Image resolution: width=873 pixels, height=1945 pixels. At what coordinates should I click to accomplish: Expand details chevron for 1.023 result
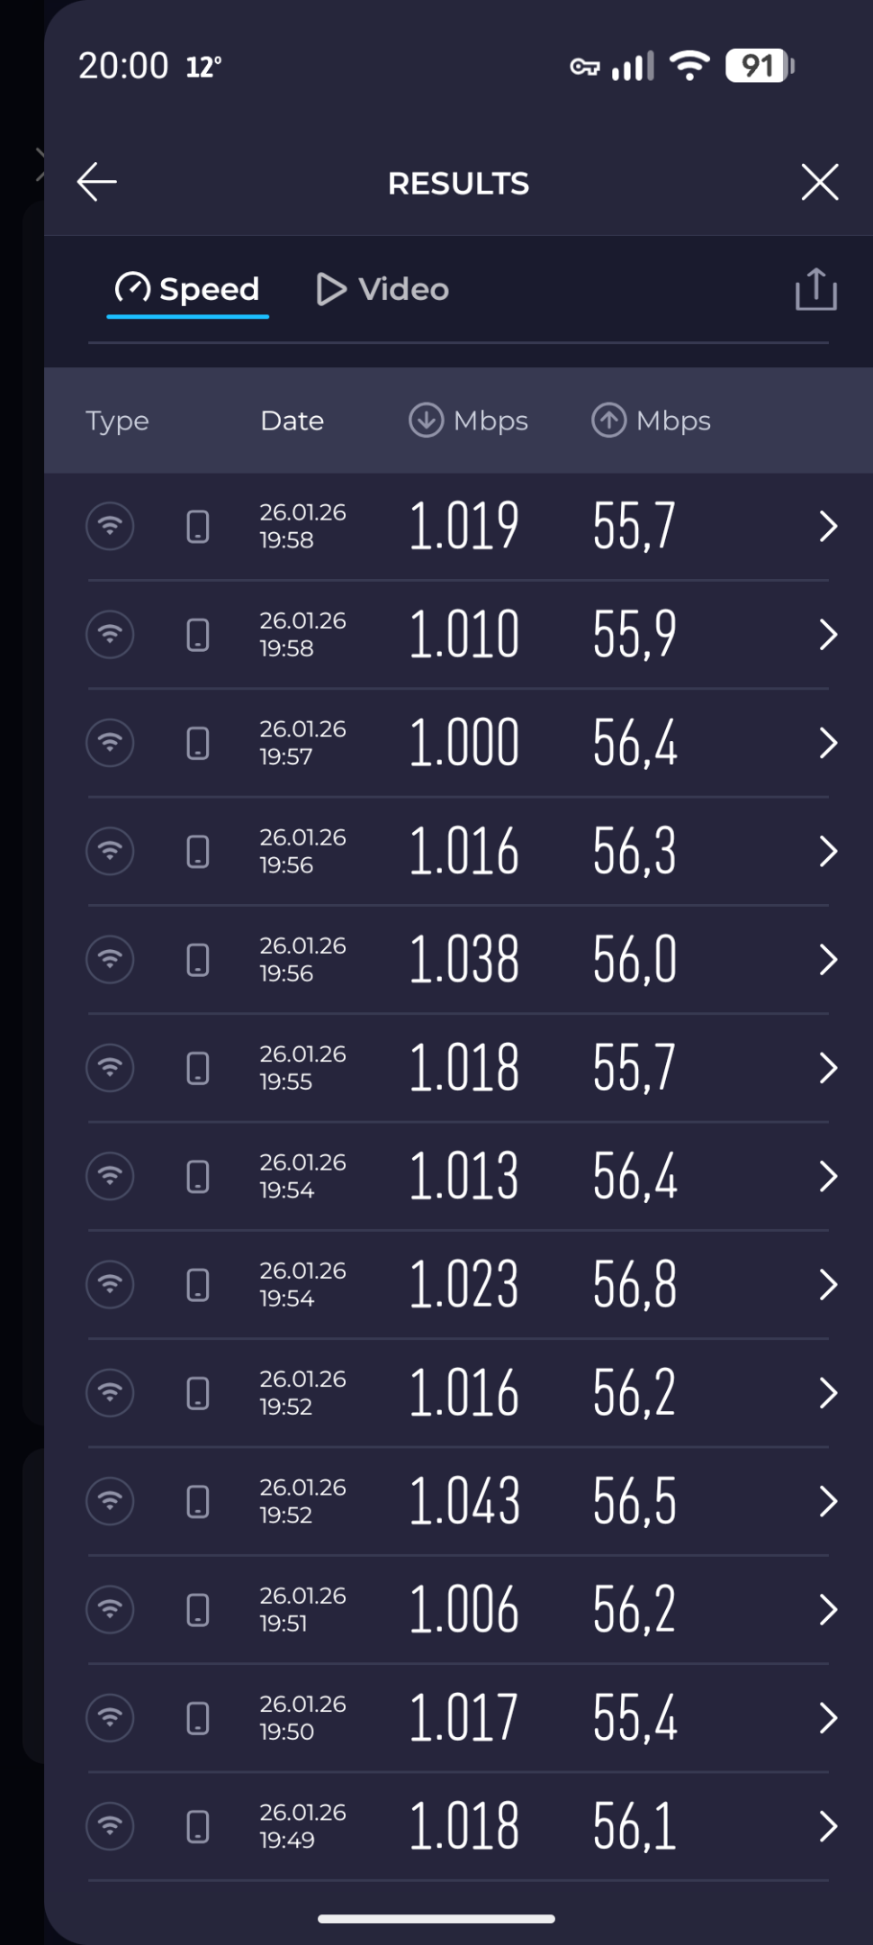click(828, 1285)
